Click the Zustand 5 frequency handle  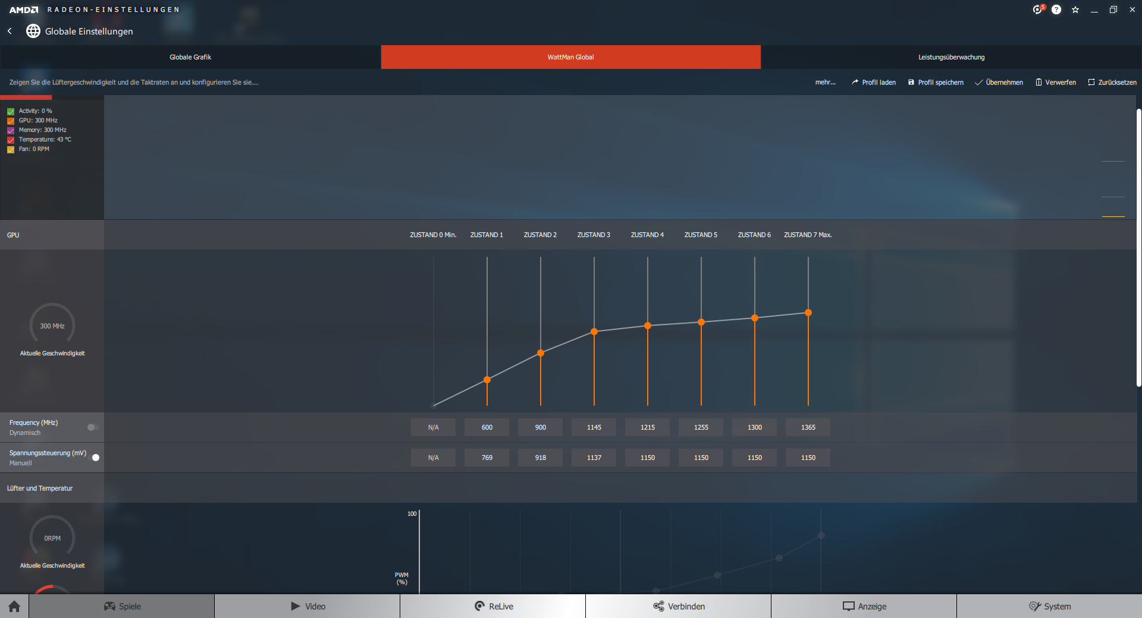(701, 322)
